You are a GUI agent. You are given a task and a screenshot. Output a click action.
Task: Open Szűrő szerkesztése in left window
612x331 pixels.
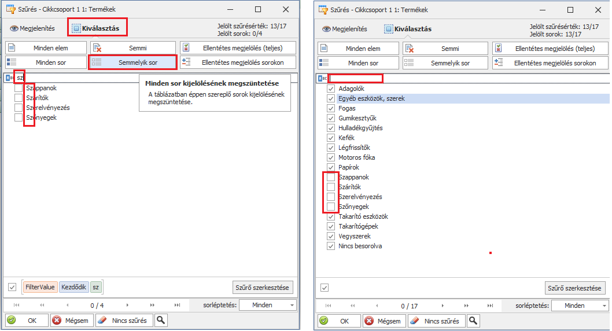click(x=262, y=287)
